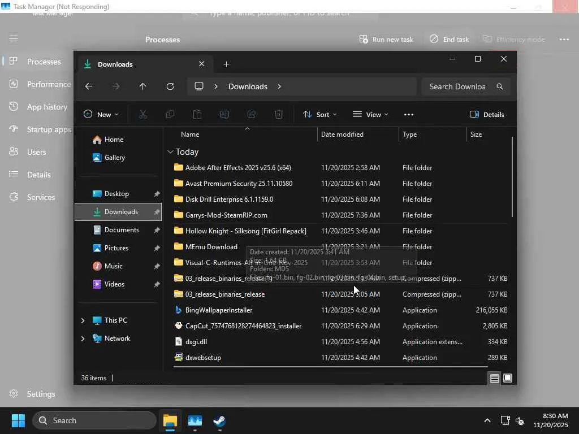
Task: Sort files by Date modified column header
Action: point(357,134)
